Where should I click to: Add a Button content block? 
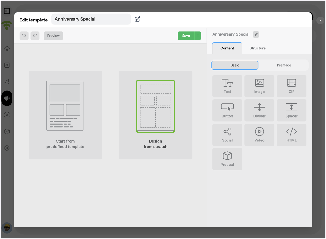click(227, 110)
